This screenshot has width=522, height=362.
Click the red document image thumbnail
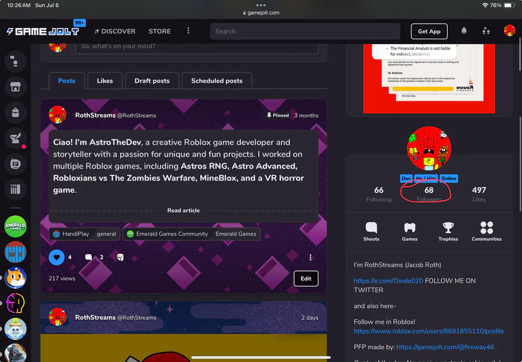click(x=429, y=78)
